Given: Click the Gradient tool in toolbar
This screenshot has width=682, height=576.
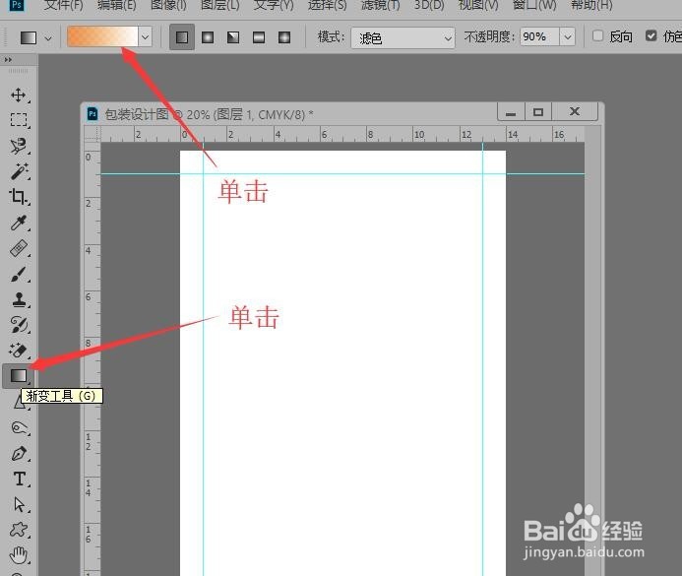Looking at the screenshot, I should [19, 375].
